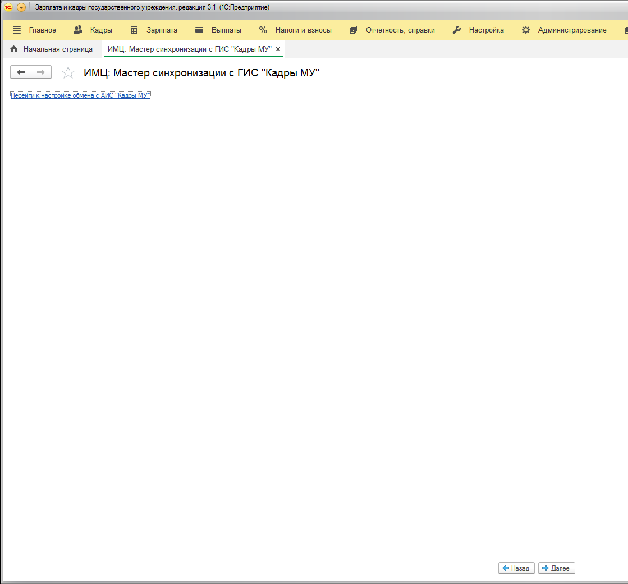Open the main menu dropdown arrow
Screen dimensions: 628x584
pyautogui.click(x=21, y=7)
